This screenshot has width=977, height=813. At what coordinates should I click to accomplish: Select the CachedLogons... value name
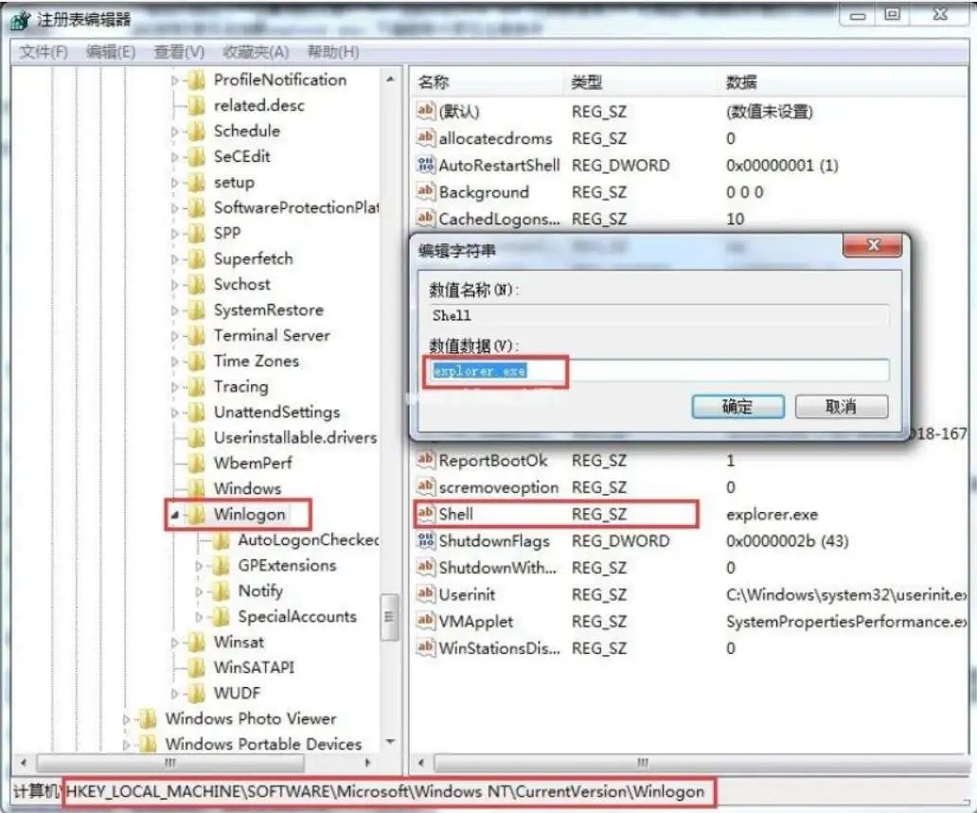[499, 219]
